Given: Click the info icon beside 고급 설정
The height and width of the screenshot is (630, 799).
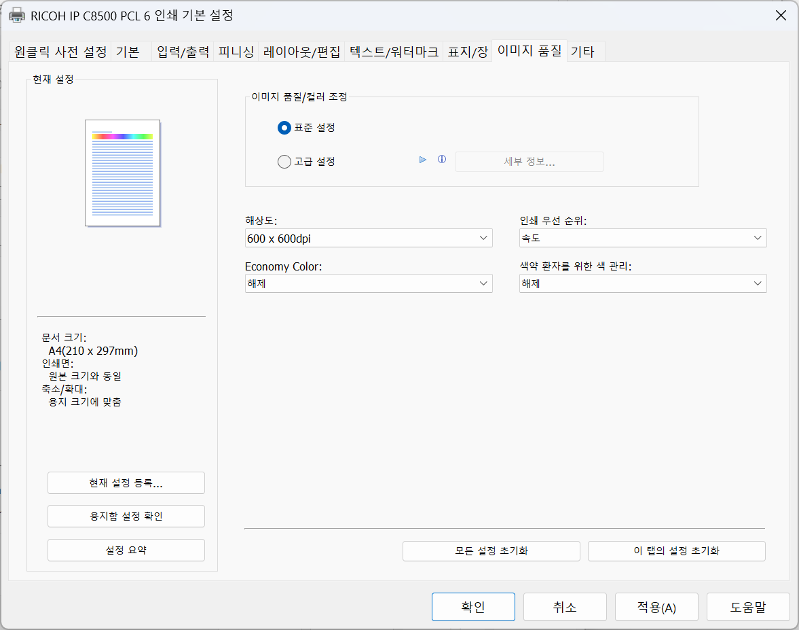Looking at the screenshot, I should [442, 160].
